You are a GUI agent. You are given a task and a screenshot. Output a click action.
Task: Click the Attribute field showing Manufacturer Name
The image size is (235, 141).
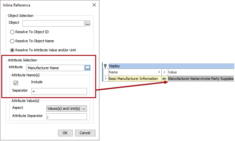coord(55,68)
